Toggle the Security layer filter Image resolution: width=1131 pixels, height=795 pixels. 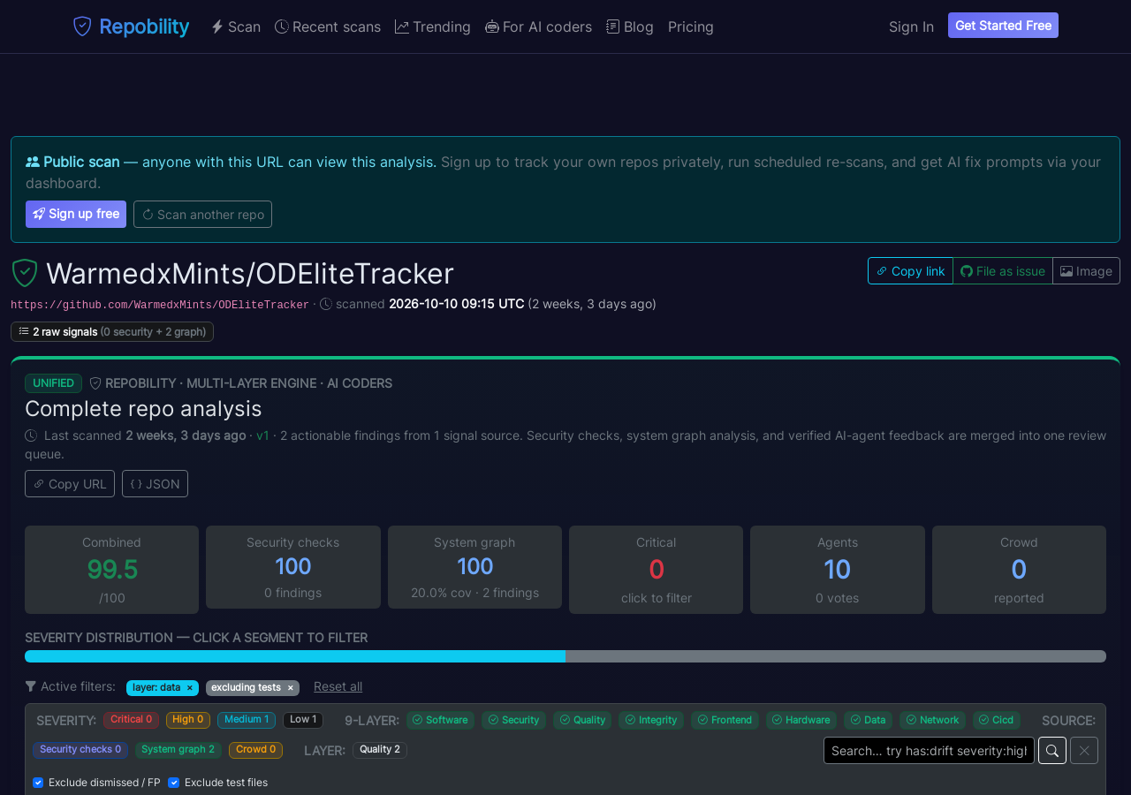tap(513, 721)
